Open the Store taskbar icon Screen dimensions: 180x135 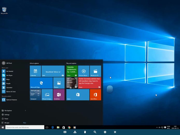tap(64, 127)
